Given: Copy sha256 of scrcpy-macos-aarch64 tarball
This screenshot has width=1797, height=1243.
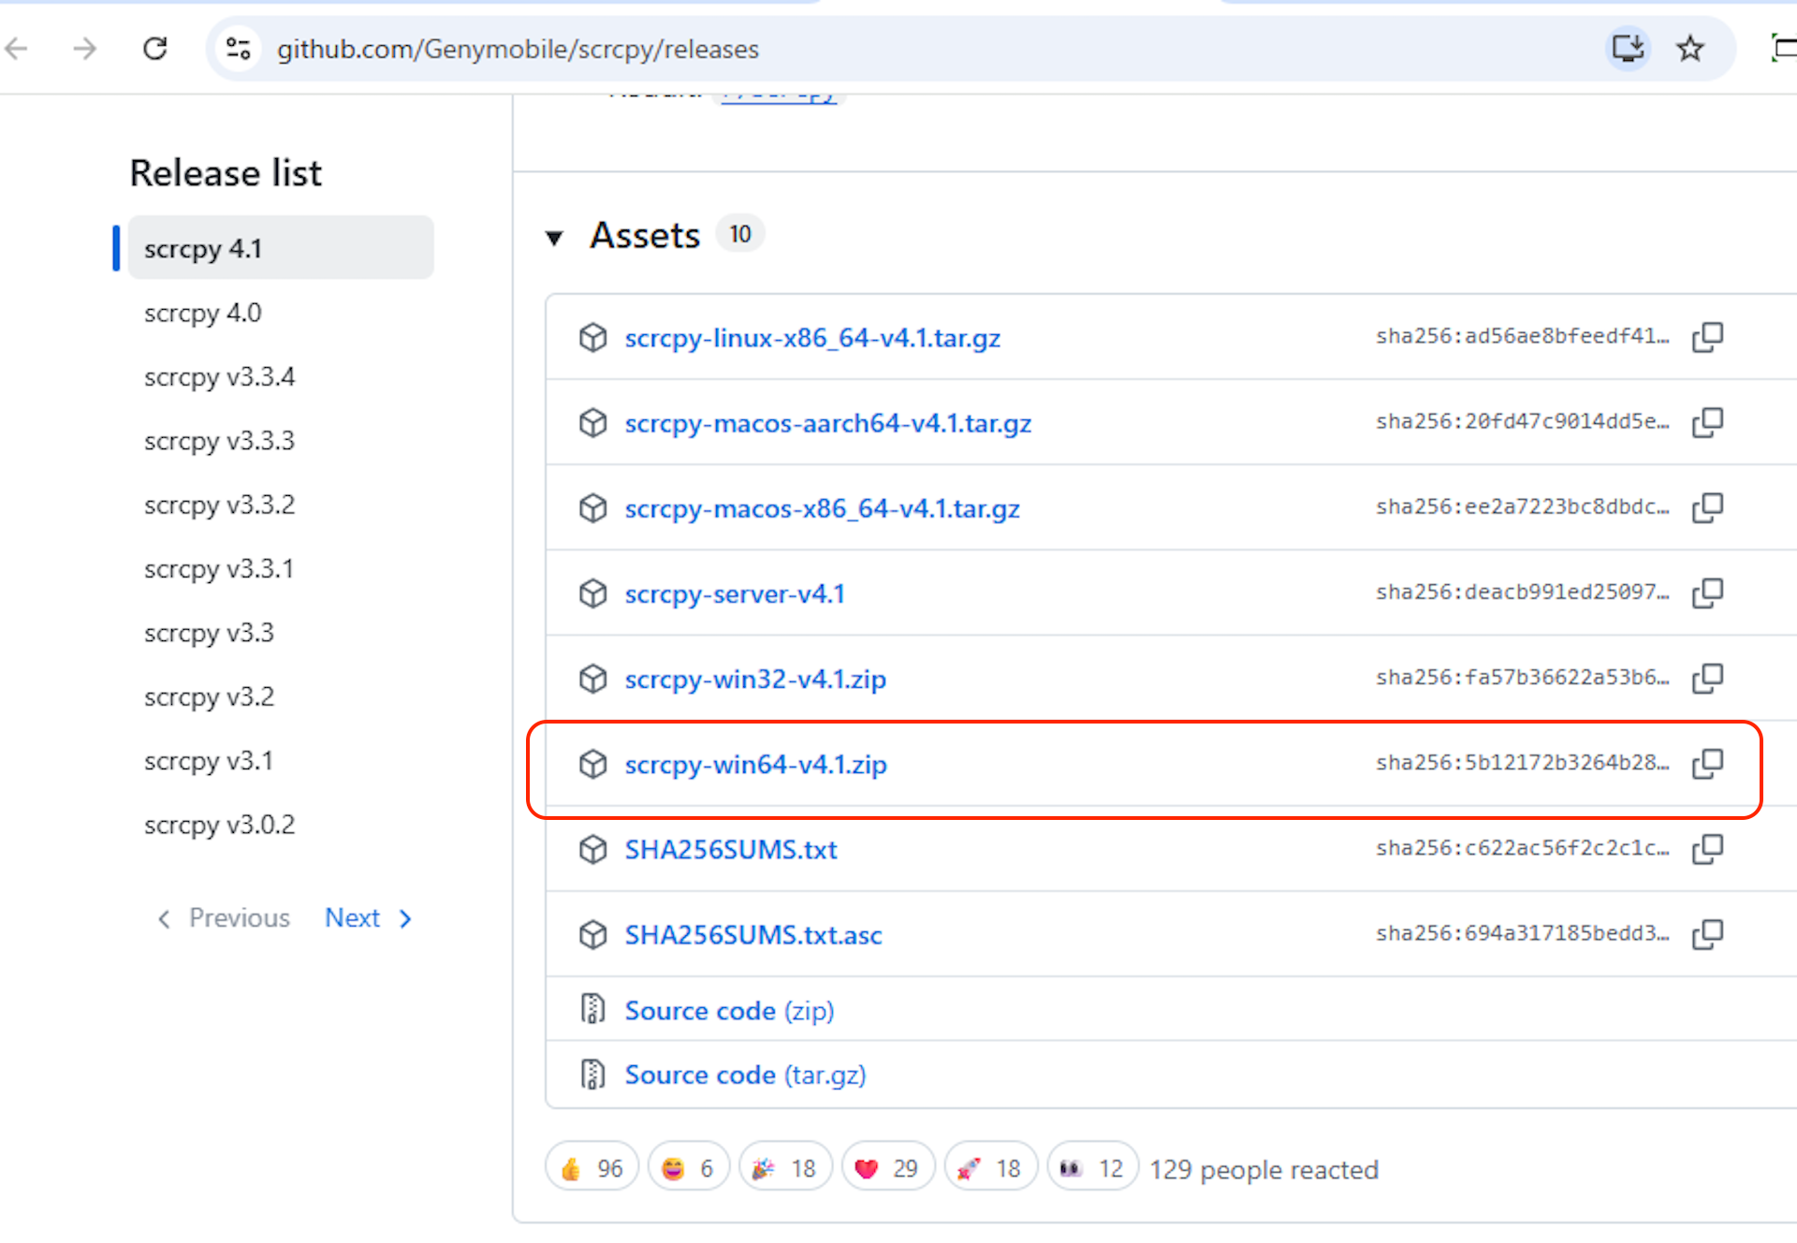Looking at the screenshot, I should point(1708,422).
